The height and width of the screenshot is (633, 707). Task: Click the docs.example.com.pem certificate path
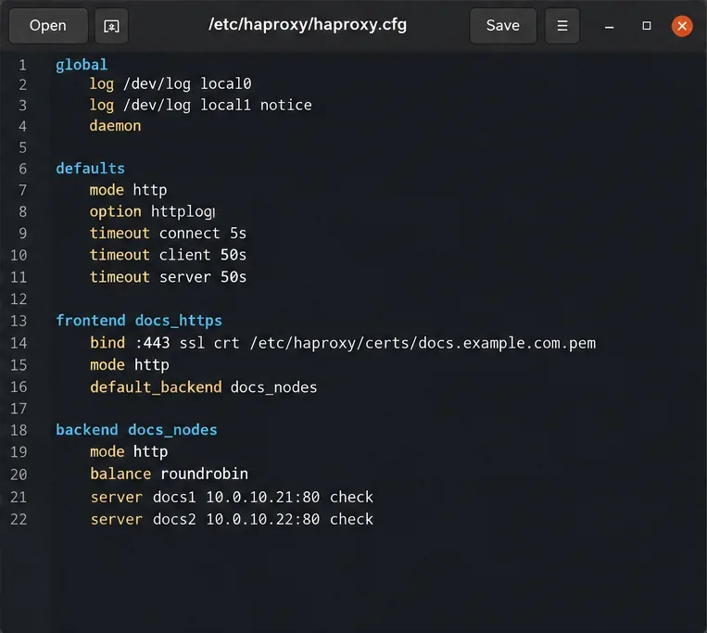click(423, 343)
